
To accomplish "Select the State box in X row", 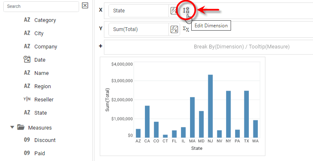I will point(139,11).
